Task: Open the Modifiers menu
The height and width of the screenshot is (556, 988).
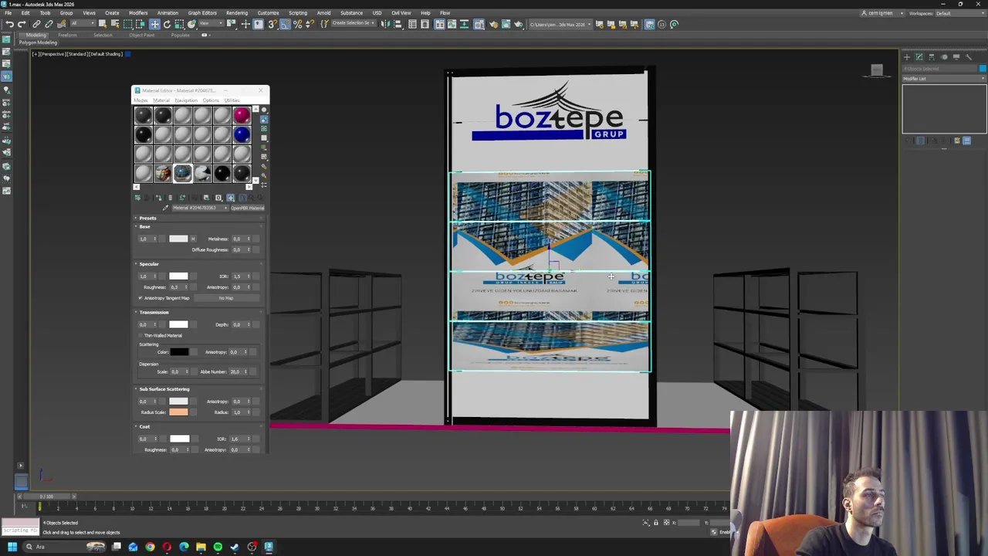Action: 138,13
